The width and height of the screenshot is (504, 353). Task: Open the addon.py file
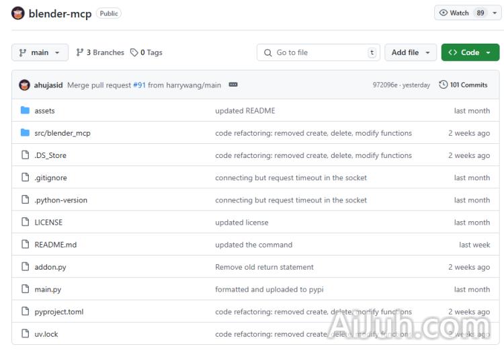(x=50, y=267)
